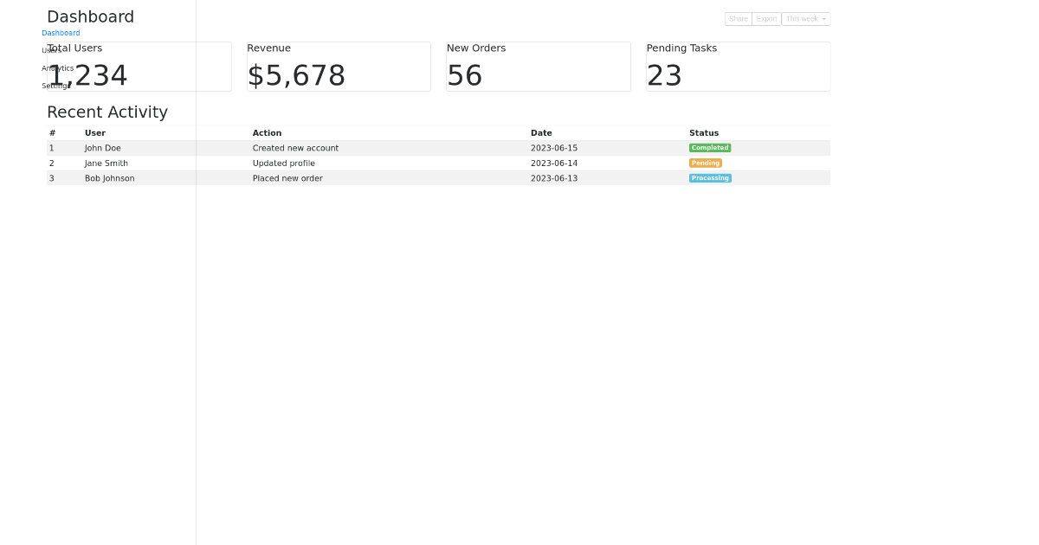Click the Recent Activity heading
Viewport: 1039px width, 545px height.
107,112
